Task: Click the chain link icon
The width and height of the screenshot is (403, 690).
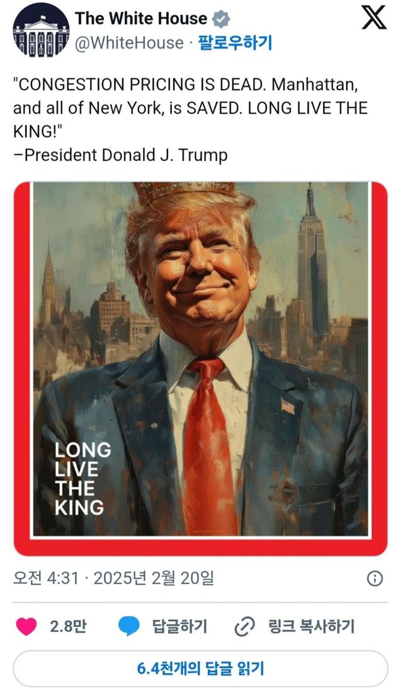Action: coord(244,627)
